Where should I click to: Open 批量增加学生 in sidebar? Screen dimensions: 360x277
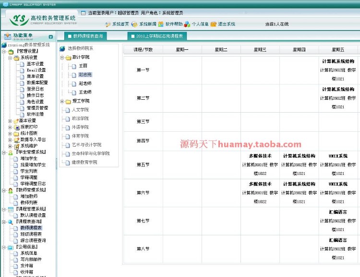coord(33,165)
